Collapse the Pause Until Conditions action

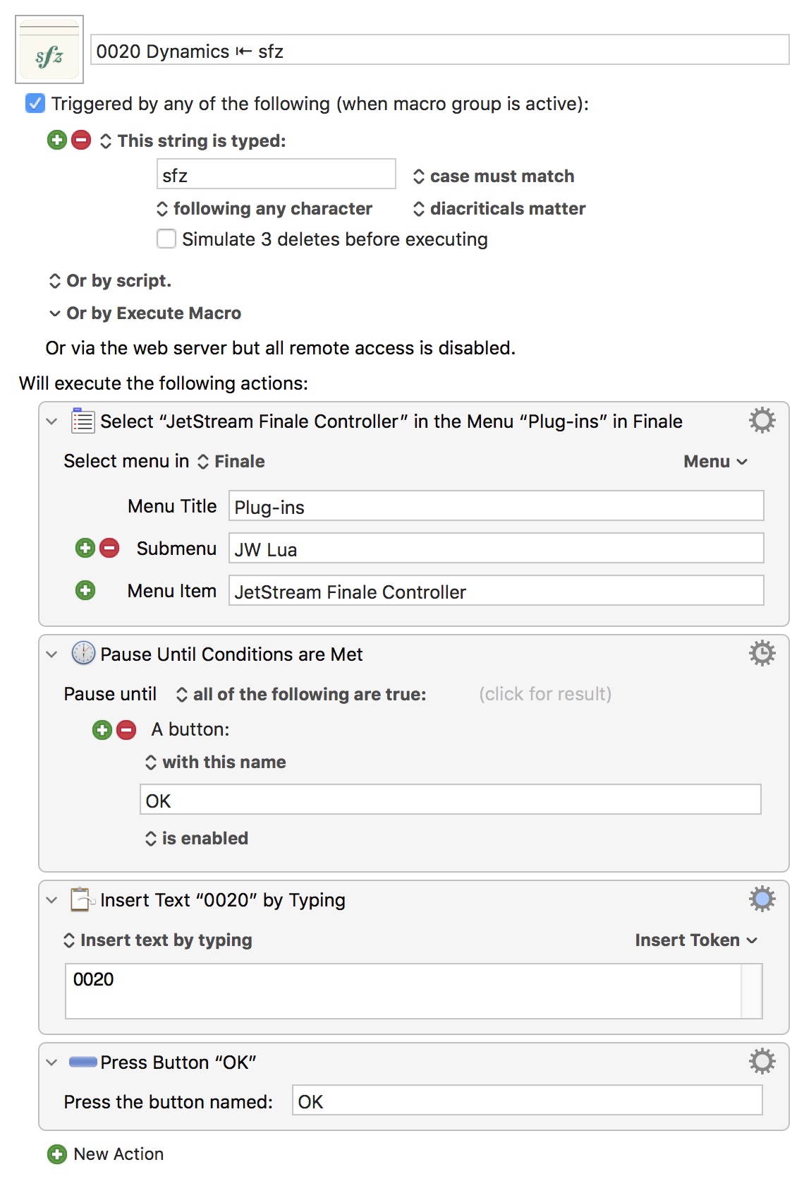51,654
